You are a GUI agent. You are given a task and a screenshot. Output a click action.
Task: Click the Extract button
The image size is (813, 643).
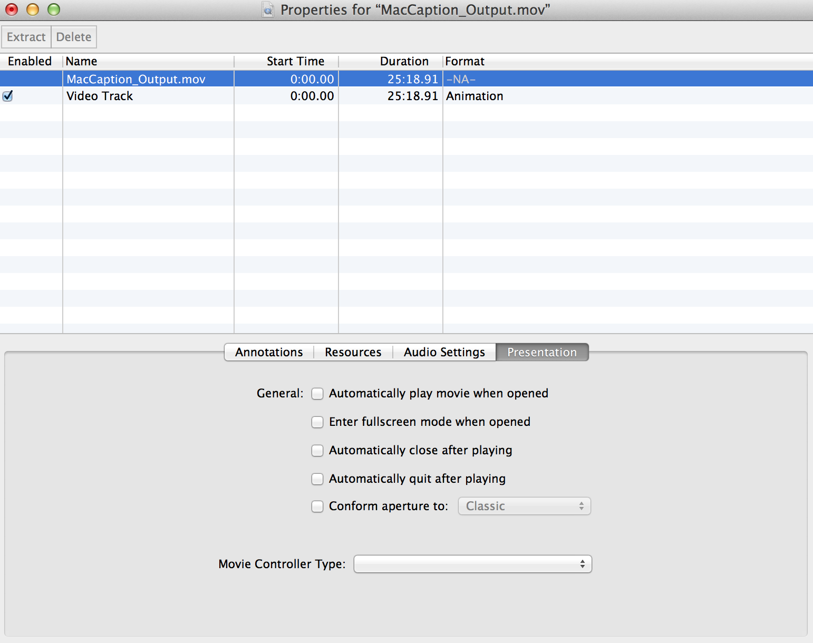pyautogui.click(x=26, y=37)
